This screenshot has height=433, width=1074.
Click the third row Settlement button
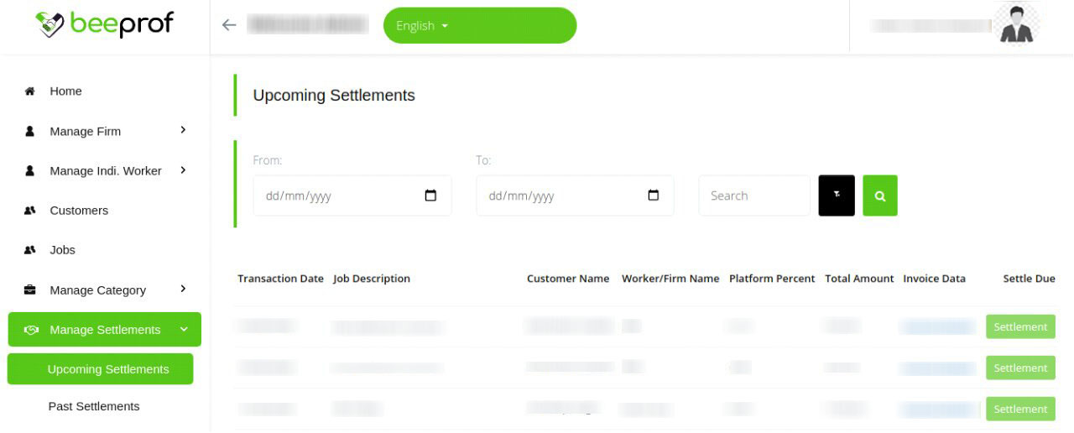1020,410
